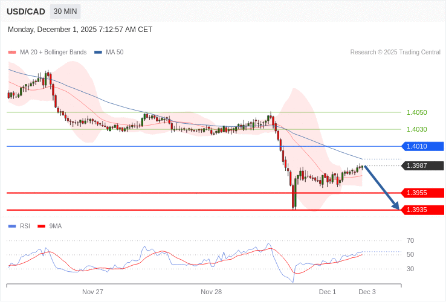Click the Nov 27 date axis label
This screenshot has height=302, width=446.
(x=92, y=292)
